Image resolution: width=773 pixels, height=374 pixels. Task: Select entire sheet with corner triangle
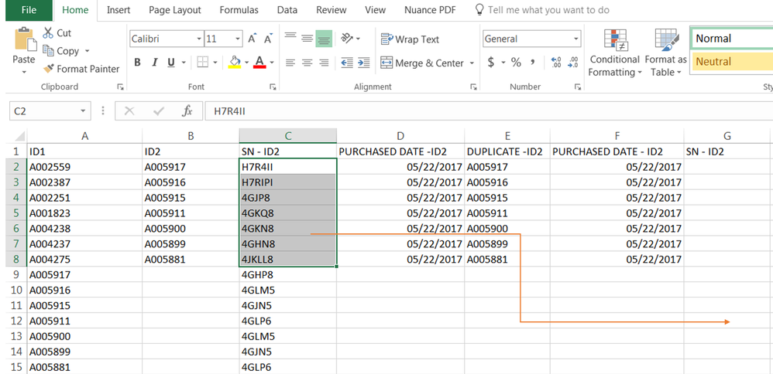pyautogui.click(x=19, y=136)
